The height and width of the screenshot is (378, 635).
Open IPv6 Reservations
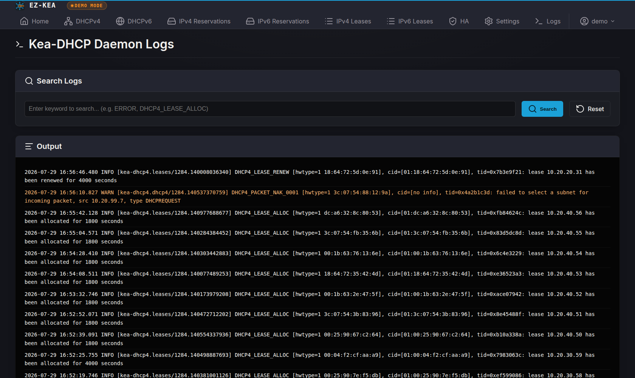[x=277, y=21]
